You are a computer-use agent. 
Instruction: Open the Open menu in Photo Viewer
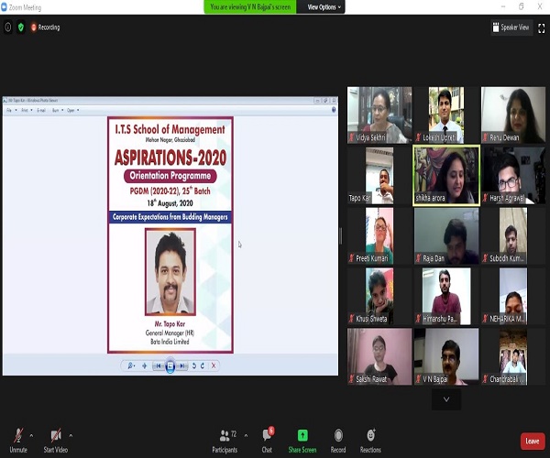coord(72,111)
